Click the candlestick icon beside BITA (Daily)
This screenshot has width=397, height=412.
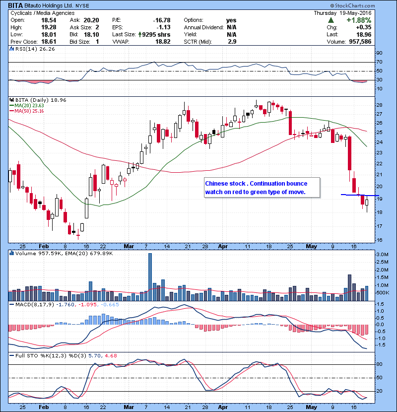(x=11, y=100)
